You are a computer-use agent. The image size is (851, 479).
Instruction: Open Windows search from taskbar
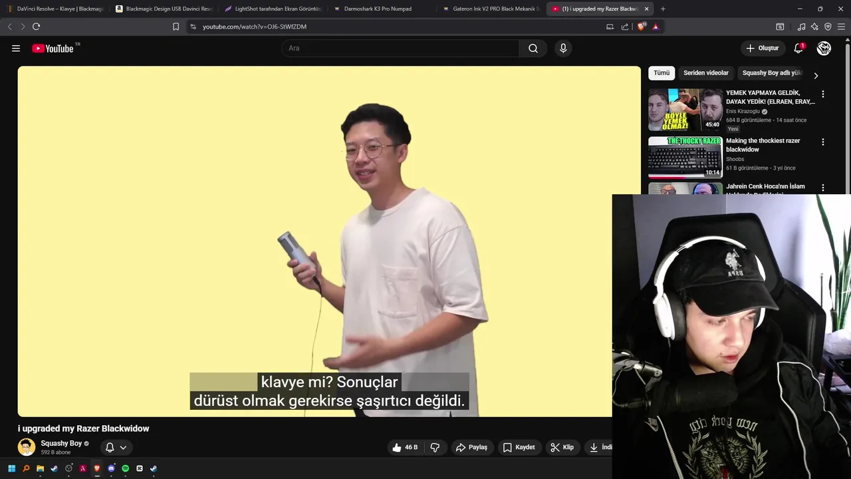(26, 468)
